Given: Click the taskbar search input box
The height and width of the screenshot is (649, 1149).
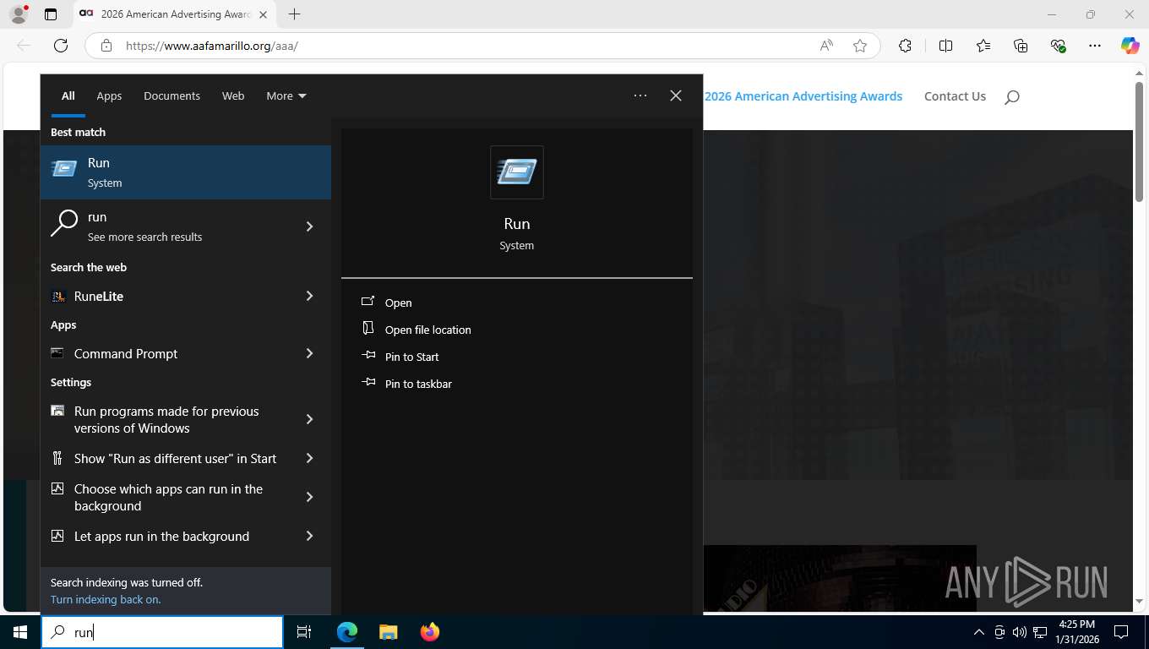Looking at the screenshot, I should click(x=162, y=632).
